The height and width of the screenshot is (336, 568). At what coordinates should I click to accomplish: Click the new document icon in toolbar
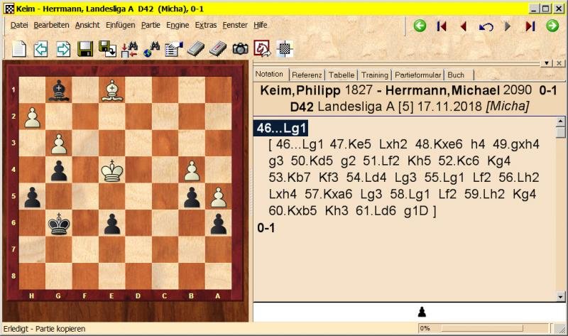19,49
